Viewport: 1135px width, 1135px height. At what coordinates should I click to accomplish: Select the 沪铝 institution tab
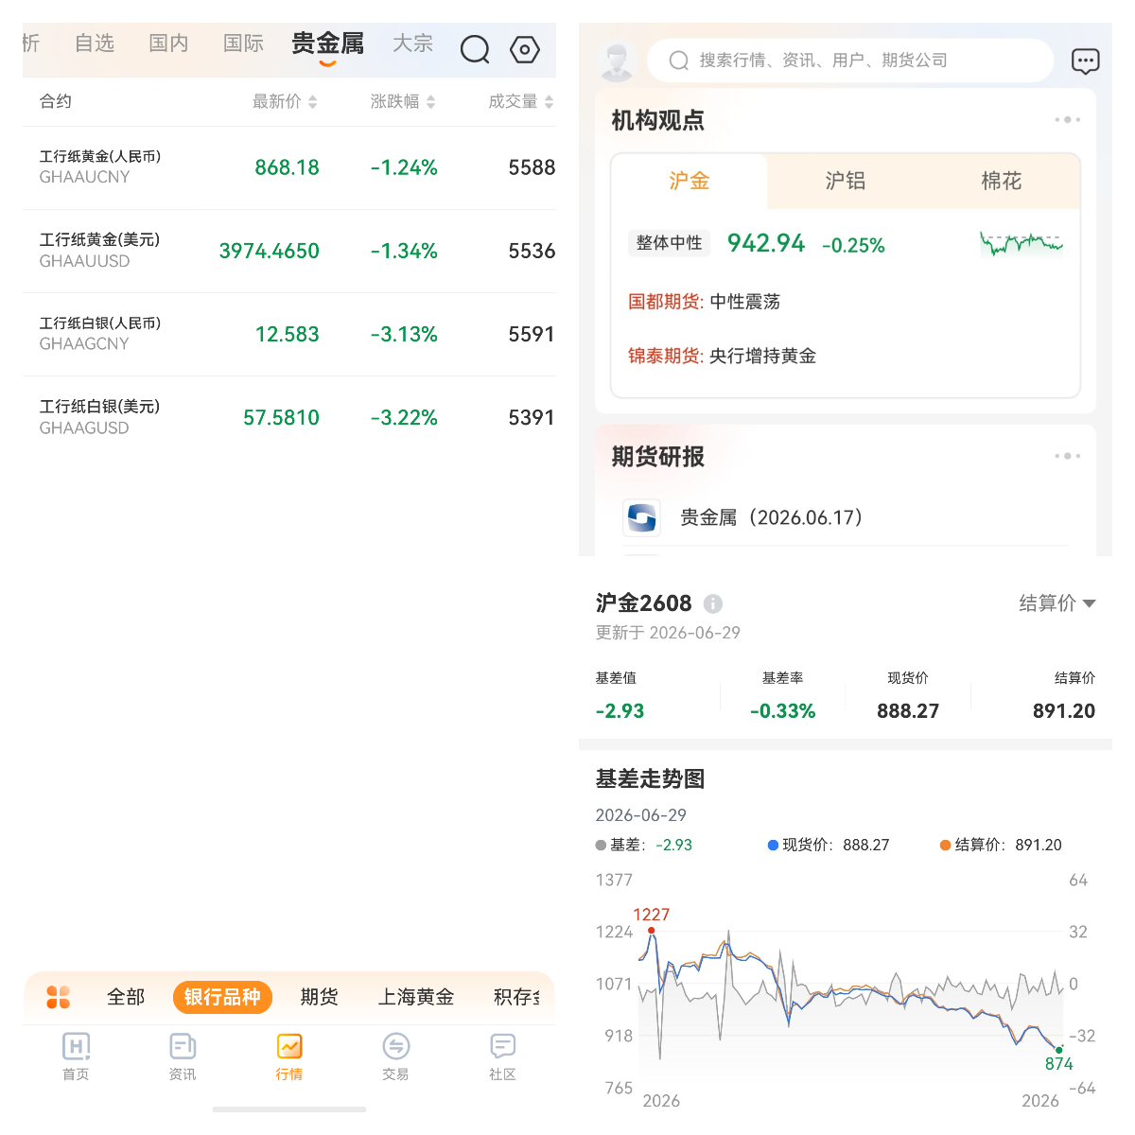[x=845, y=181]
